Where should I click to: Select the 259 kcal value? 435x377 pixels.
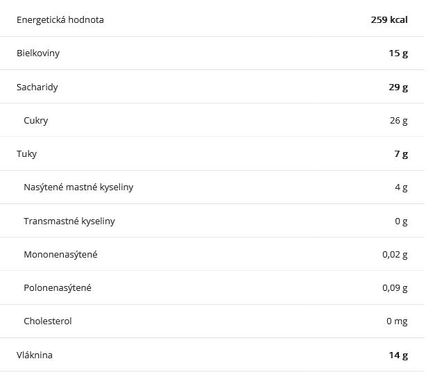point(389,19)
